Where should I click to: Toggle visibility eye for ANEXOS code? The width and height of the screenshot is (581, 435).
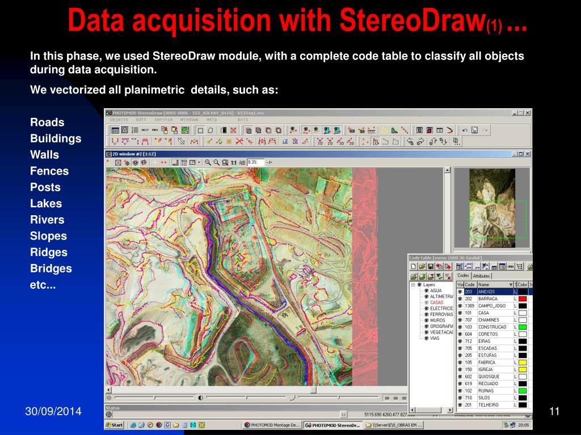[460, 292]
